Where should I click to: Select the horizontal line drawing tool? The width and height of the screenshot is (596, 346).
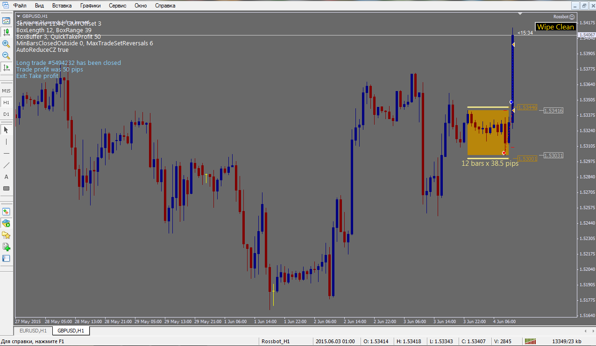click(6, 153)
